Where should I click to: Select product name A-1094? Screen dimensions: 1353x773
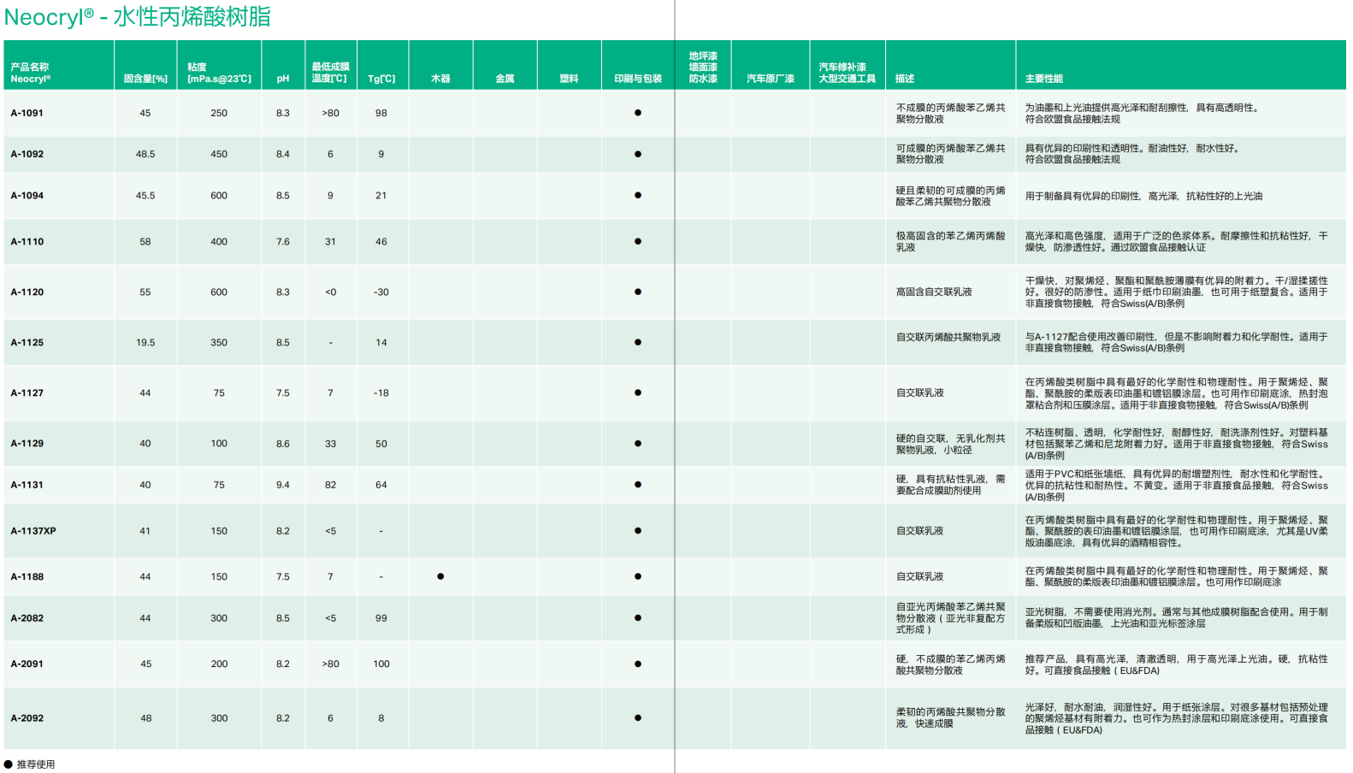tap(27, 196)
